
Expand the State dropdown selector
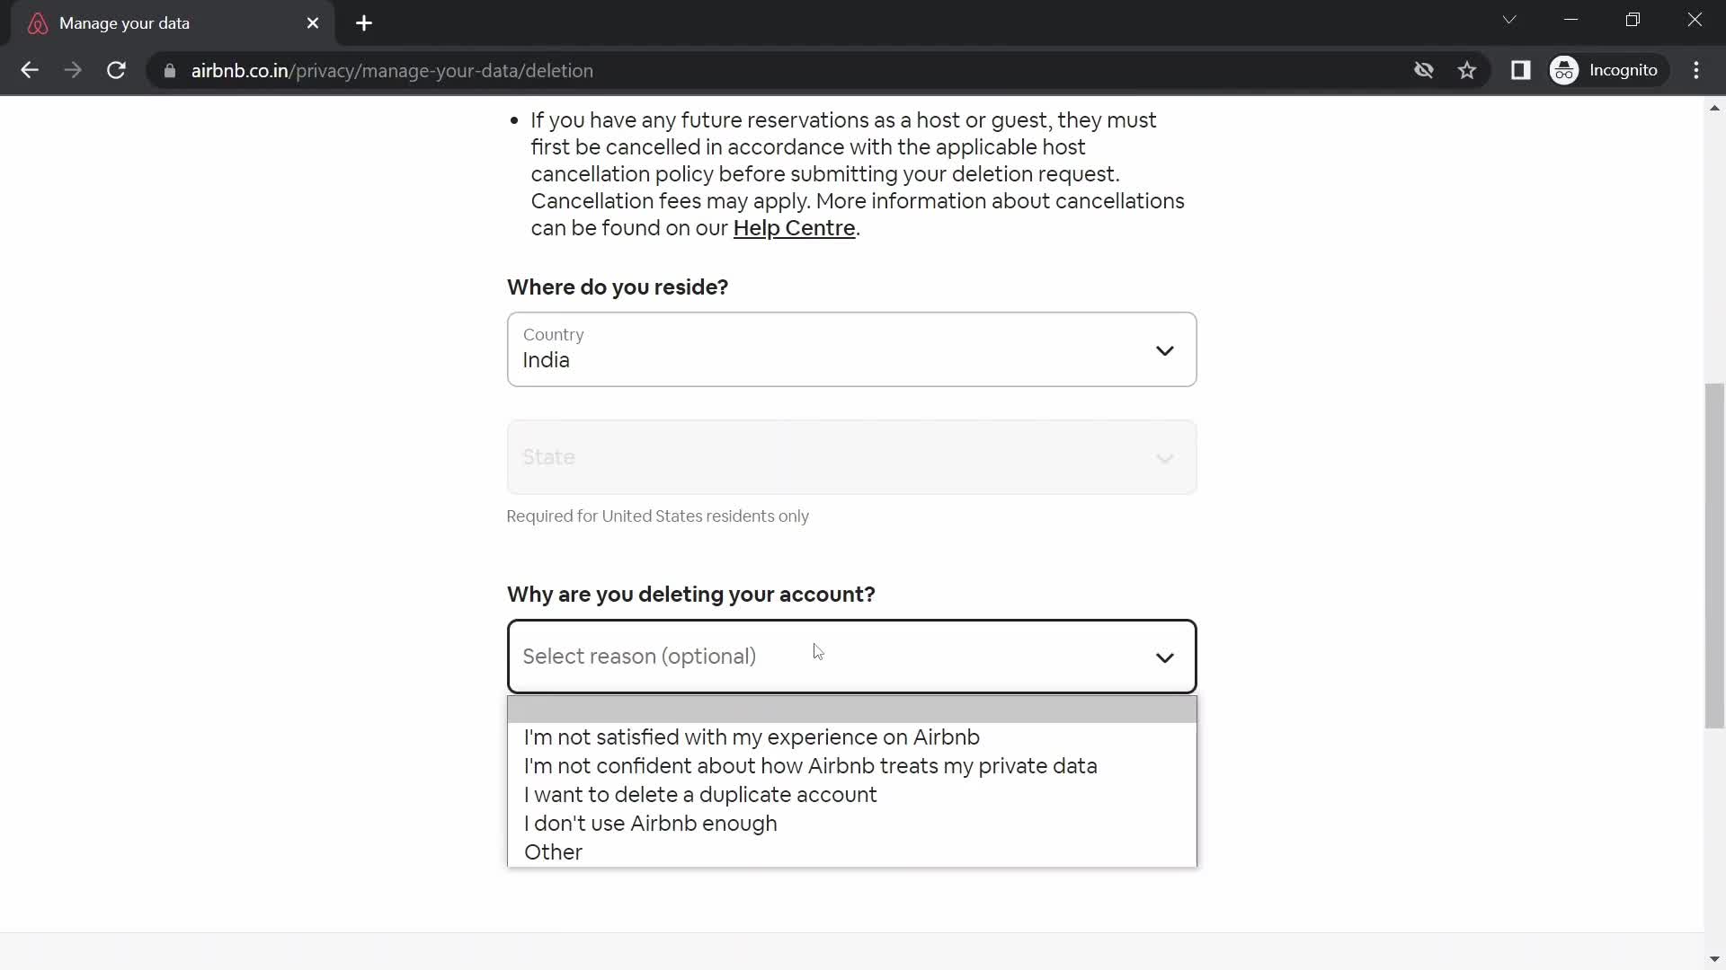(852, 457)
